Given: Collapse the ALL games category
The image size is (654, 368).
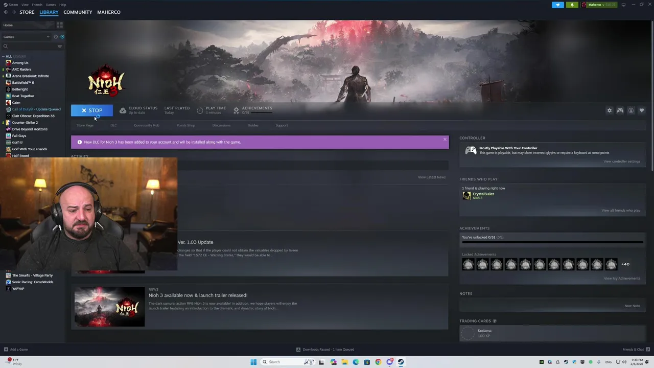Looking at the screenshot, I should click(3, 56).
